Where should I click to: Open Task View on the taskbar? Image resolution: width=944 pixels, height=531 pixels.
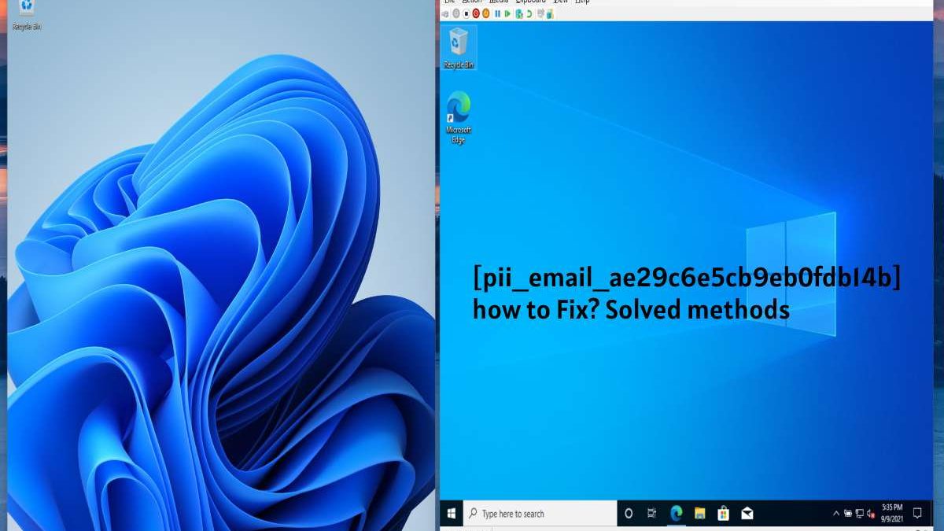click(x=651, y=514)
